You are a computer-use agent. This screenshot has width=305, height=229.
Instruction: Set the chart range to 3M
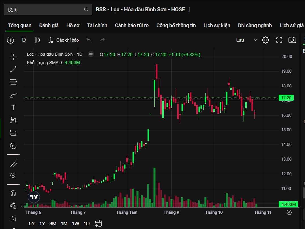[53, 224]
